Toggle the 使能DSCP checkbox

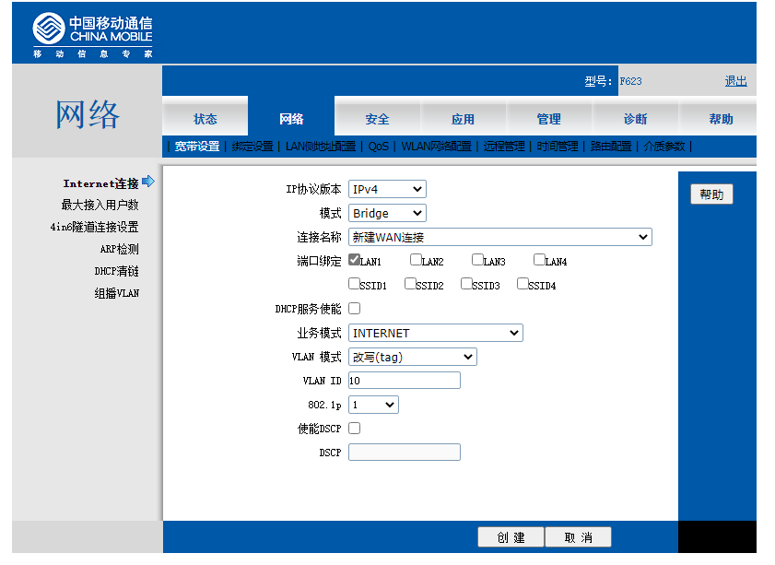point(355,429)
